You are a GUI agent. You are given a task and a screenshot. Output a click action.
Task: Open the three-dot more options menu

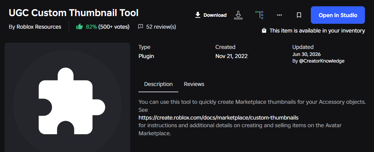pos(279,15)
